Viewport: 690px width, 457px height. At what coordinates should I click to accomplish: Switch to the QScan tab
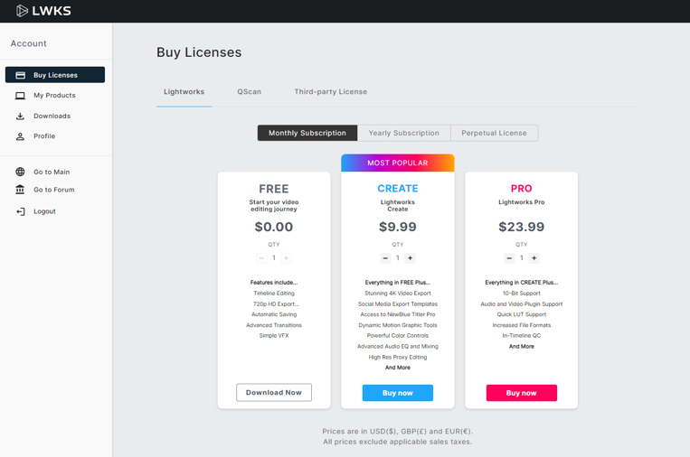[x=249, y=92]
